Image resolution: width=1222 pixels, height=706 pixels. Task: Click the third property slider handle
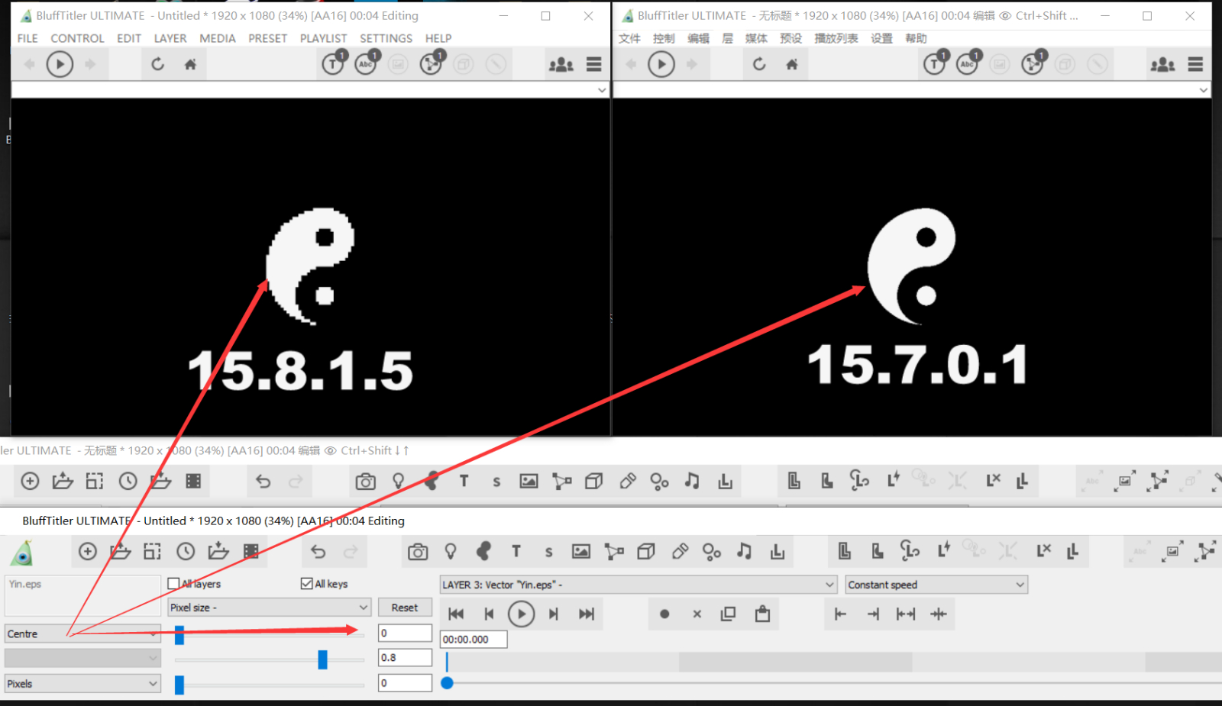pos(179,685)
